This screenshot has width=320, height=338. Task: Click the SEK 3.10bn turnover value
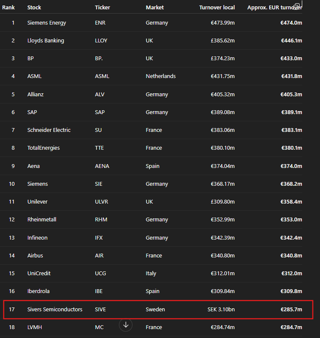[x=221, y=310]
